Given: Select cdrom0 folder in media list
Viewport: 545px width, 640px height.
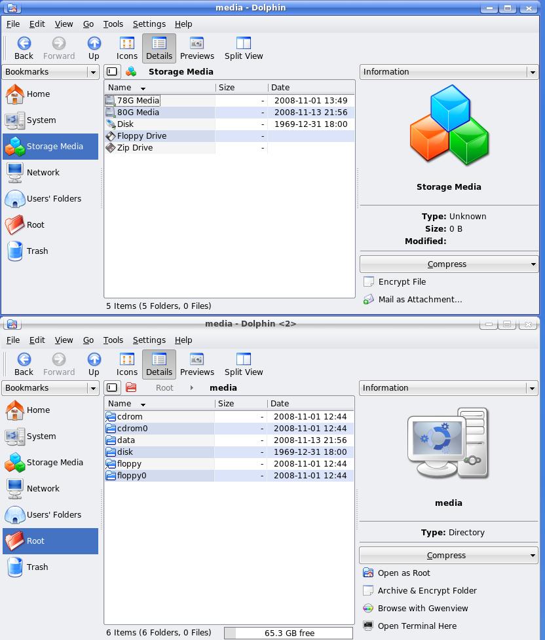Looking at the screenshot, I should tap(132, 429).
